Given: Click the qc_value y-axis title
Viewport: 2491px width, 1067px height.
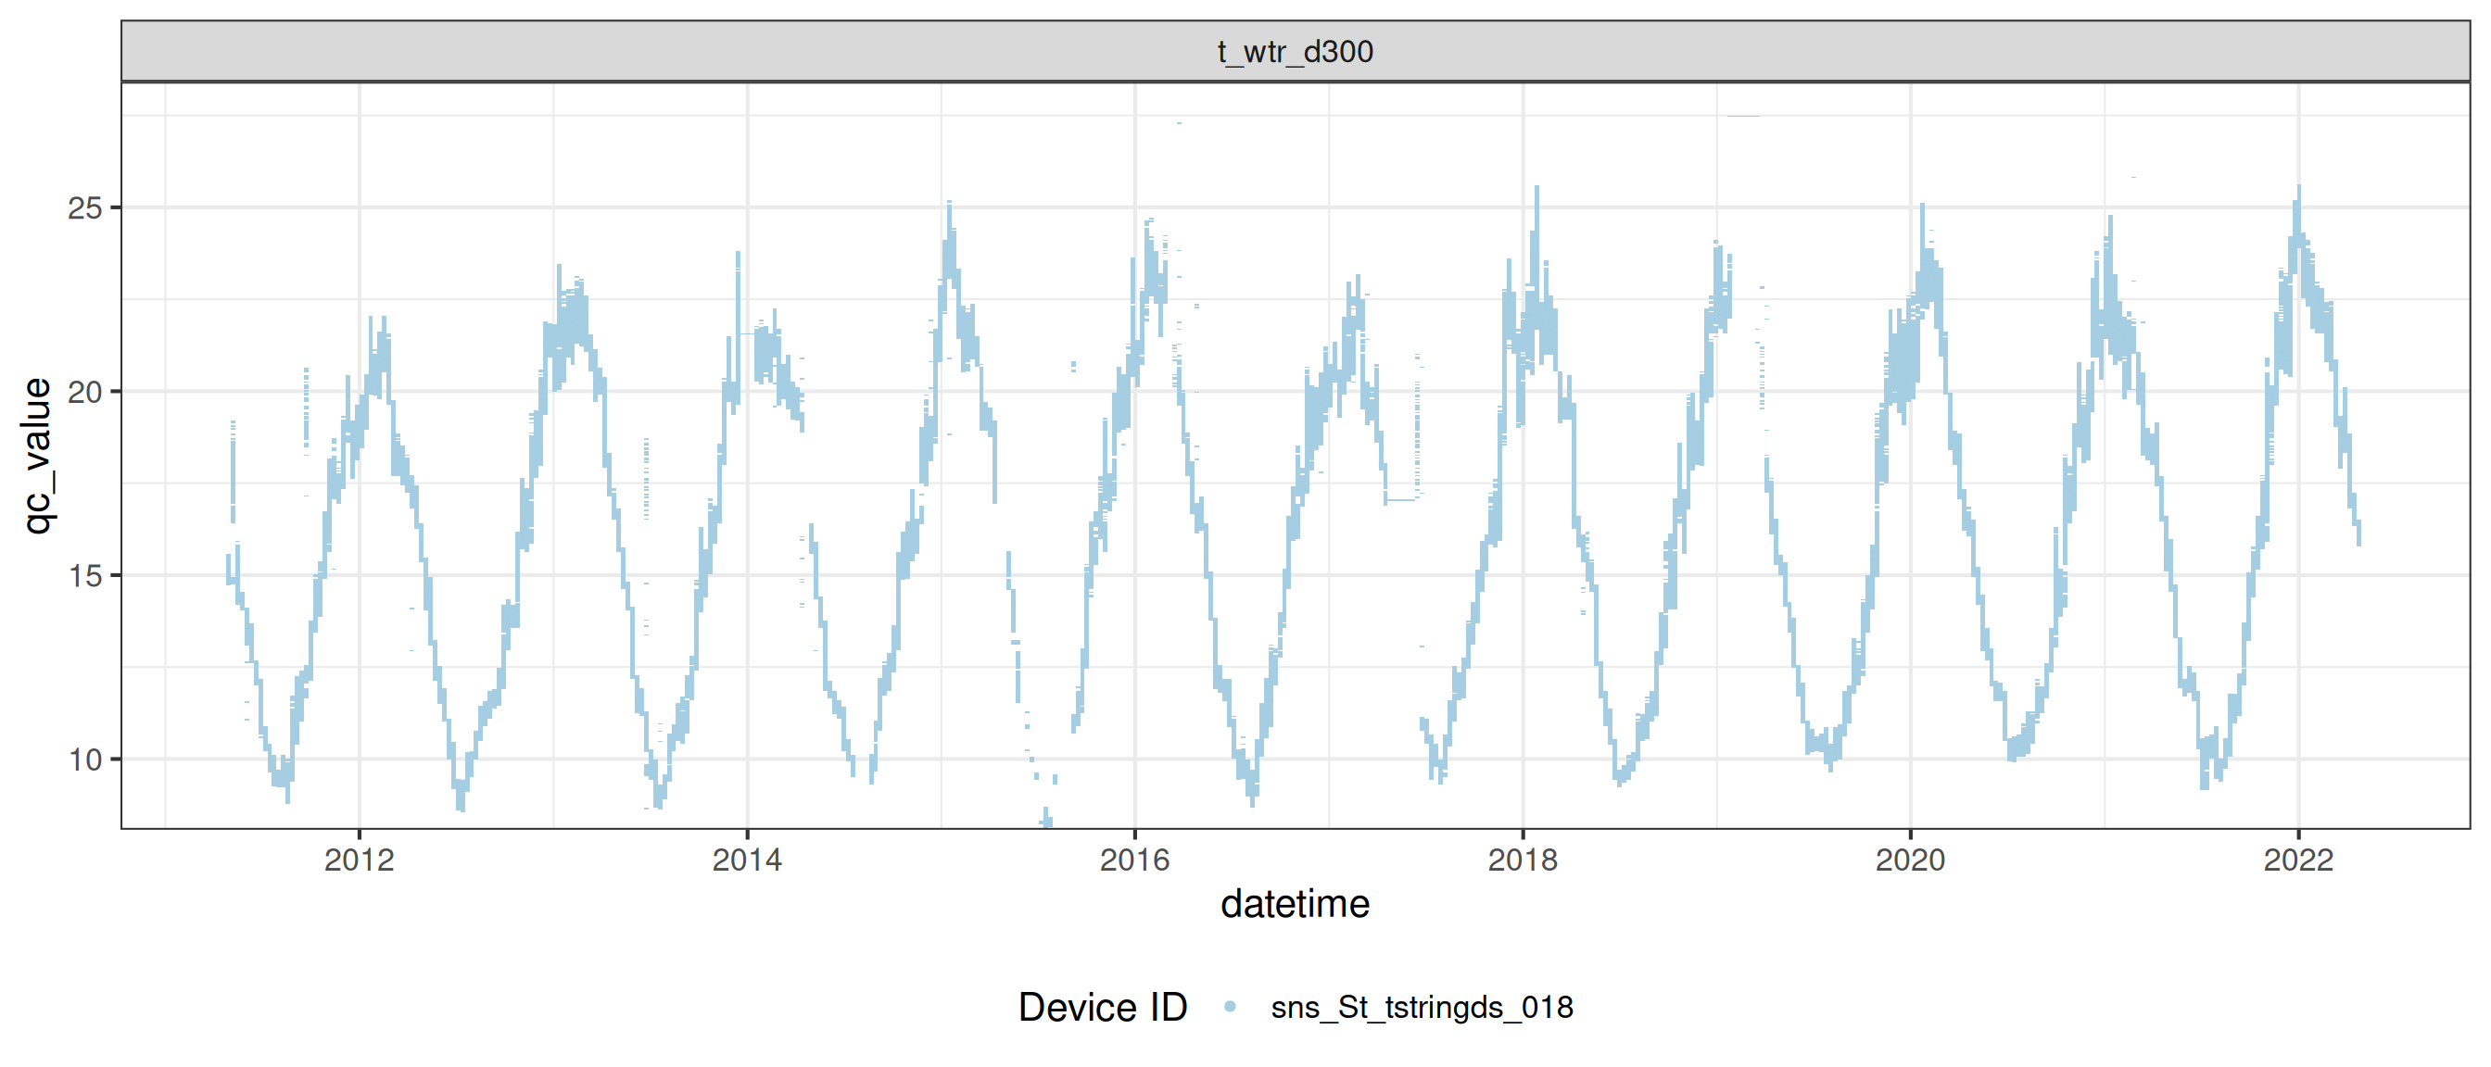Looking at the screenshot, I should 37,455.
